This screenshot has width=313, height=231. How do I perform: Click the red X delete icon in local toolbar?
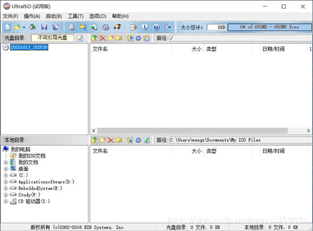111,140
